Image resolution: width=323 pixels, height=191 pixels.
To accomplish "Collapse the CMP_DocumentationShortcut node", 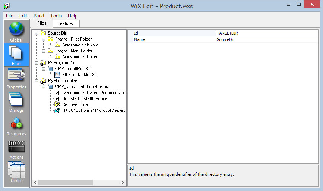I will pyautogui.click(x=44, y=87).
